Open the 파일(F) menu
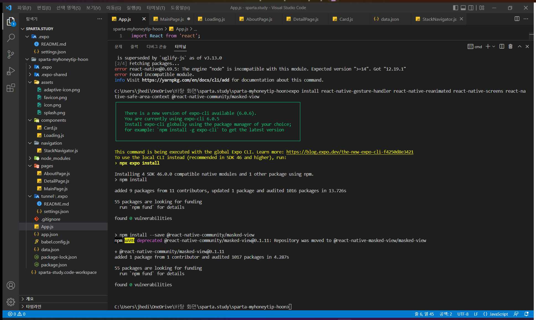Screen dimensions: 536x320 point(24,8)
